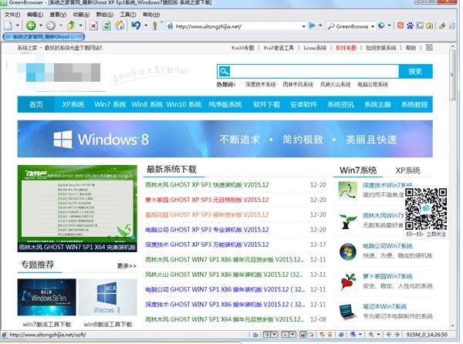The image size is (463, 344).
Task: Open the win7激活工具下载 thumbnail
Action: 46,298
